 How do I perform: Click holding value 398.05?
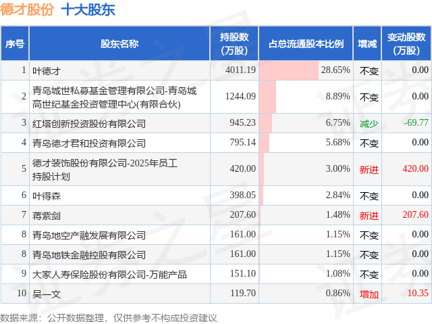[243, 195]
